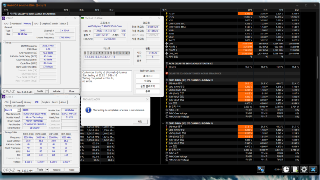Select the AVCC3 voltage sensor row

[x=233, y=40]
